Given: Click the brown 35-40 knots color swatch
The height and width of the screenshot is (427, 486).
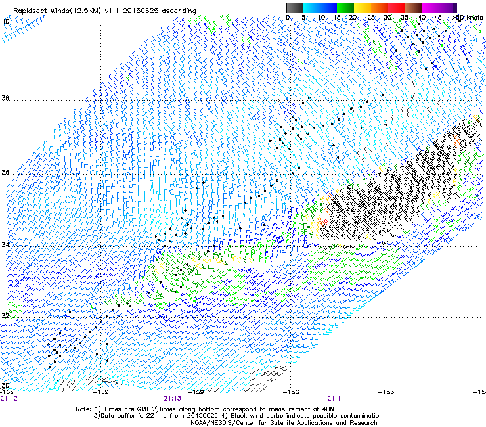Looking at the screenshot, I should click(x=414, y=8).
